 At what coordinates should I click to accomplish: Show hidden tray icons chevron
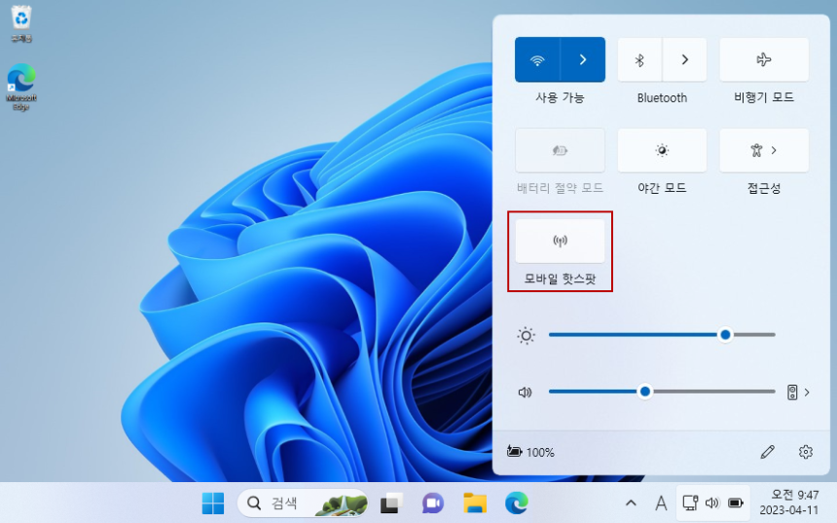[x=631, y=504]
